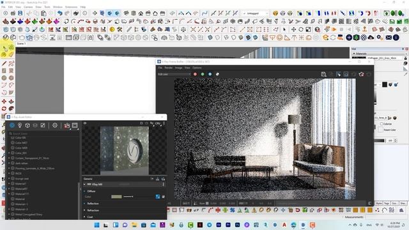Open the VRay Mtl three-dot options button
Viewport: 409px width, 230px height.
click(164, 185)
